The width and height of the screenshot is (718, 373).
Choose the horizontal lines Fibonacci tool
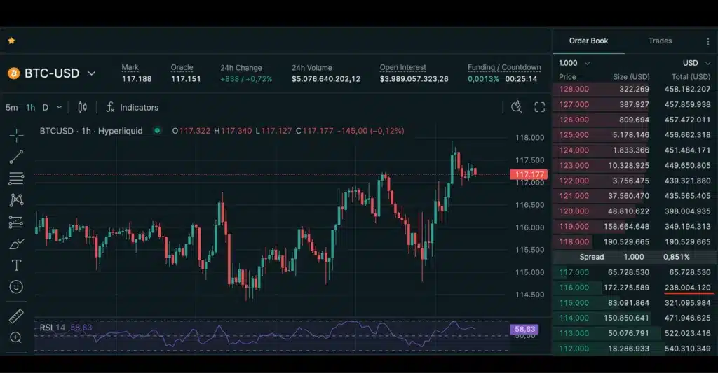point(16,178)
